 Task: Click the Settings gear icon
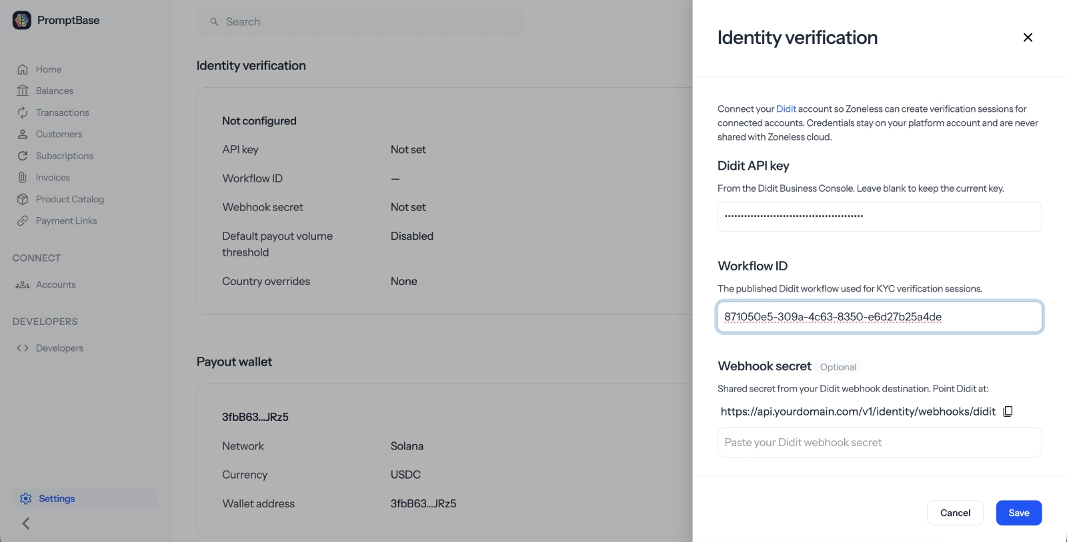(x=26, y=499)
